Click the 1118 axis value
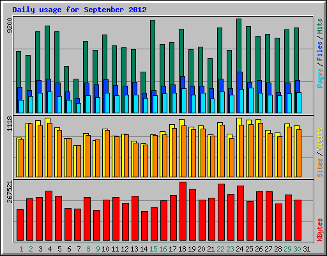The image size is (327, 256). coord(10,124)
